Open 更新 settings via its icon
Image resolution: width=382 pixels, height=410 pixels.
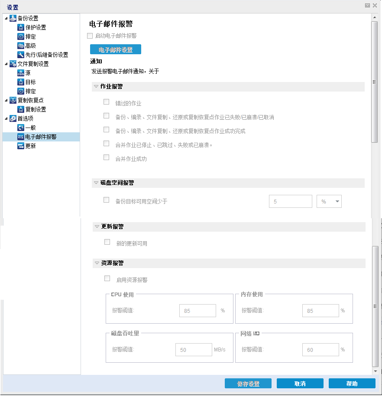[x=20, y=145]
